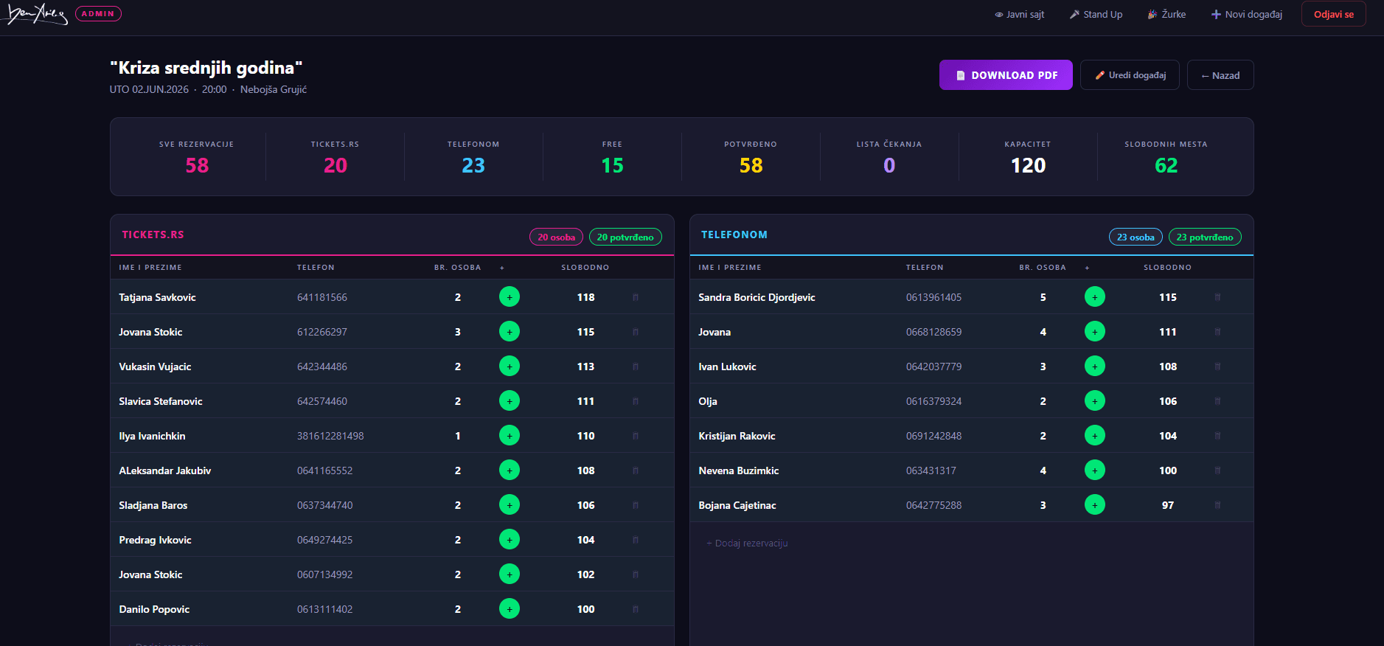Click the Nebojša Grujić performer text

click(274, 89)
